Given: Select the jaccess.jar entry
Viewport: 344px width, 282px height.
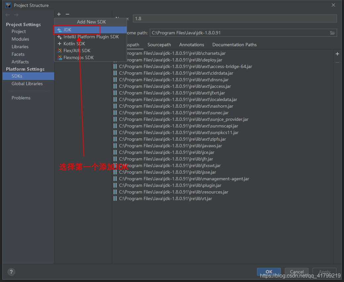Looking at the screenshot, I should tap(223, 86).
